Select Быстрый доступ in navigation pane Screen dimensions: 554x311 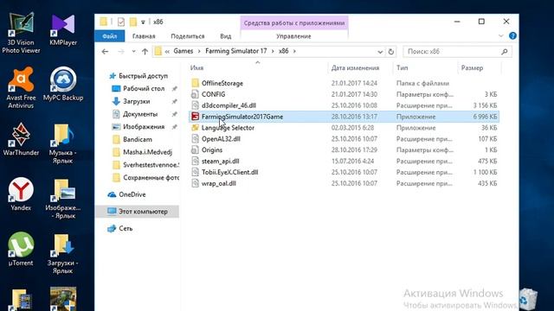[x=143, y=76]
